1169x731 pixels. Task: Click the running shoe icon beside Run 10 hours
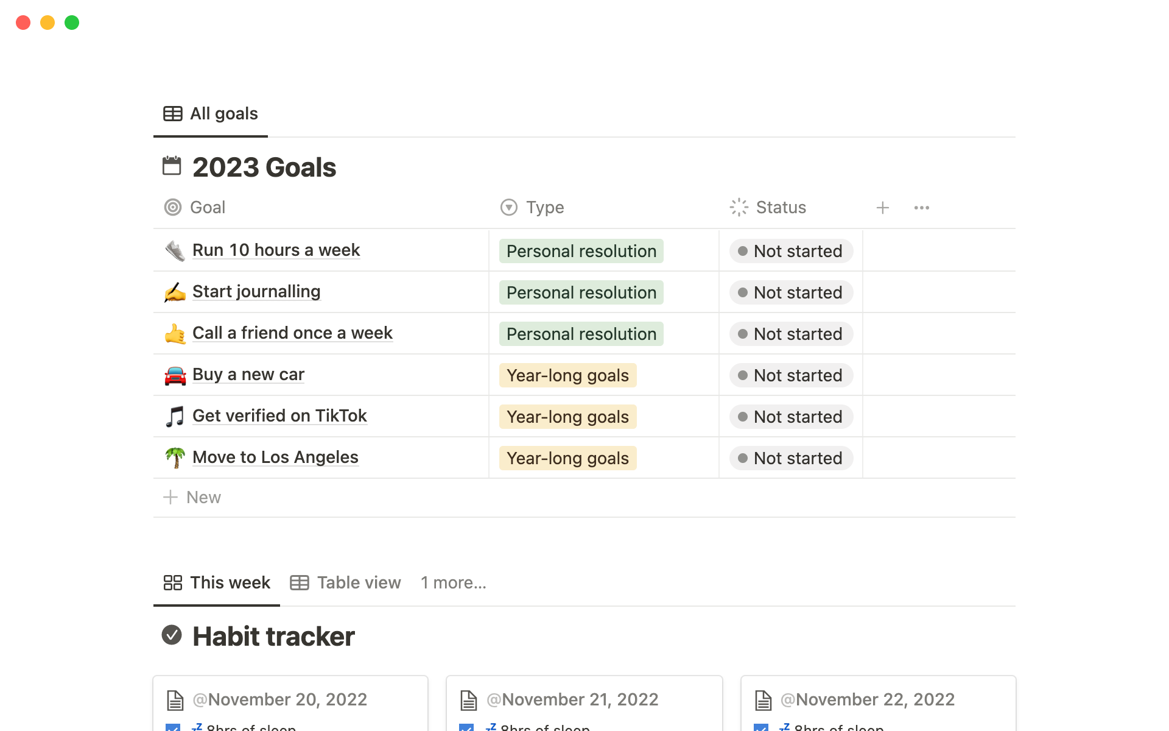point(175,250)
